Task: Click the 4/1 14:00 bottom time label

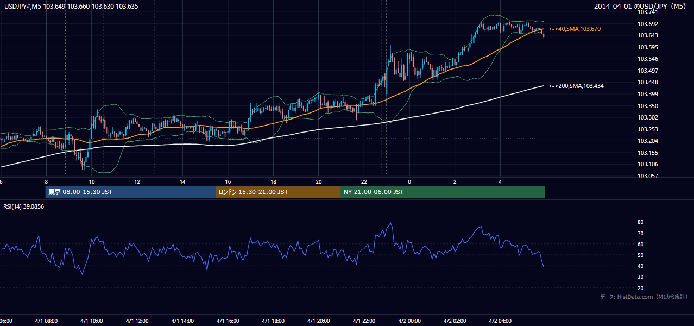Action: tap(182, 321)
